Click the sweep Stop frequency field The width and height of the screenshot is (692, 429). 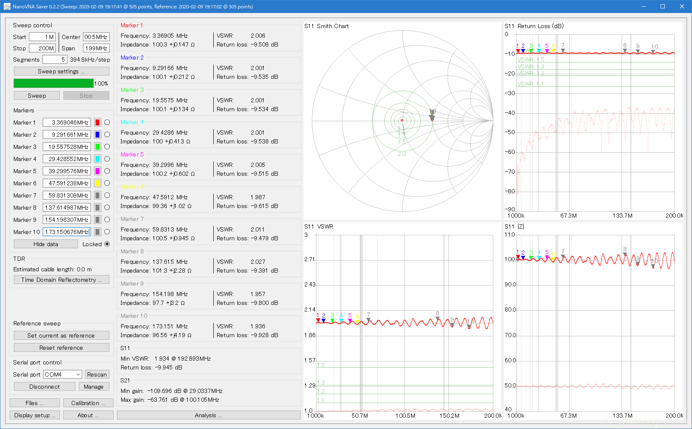[42, 48]
